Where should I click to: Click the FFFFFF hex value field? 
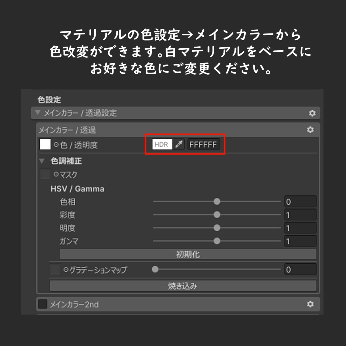(x=204, y=144)
